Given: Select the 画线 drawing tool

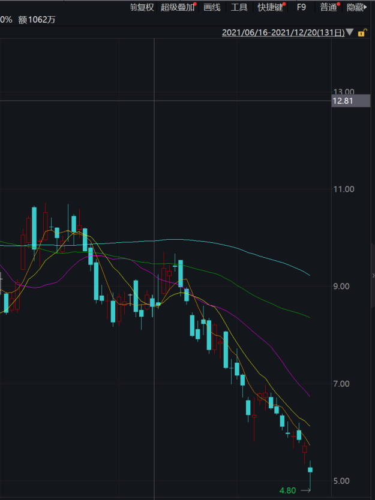Looking at the screenshot, I should coord(212,7).
